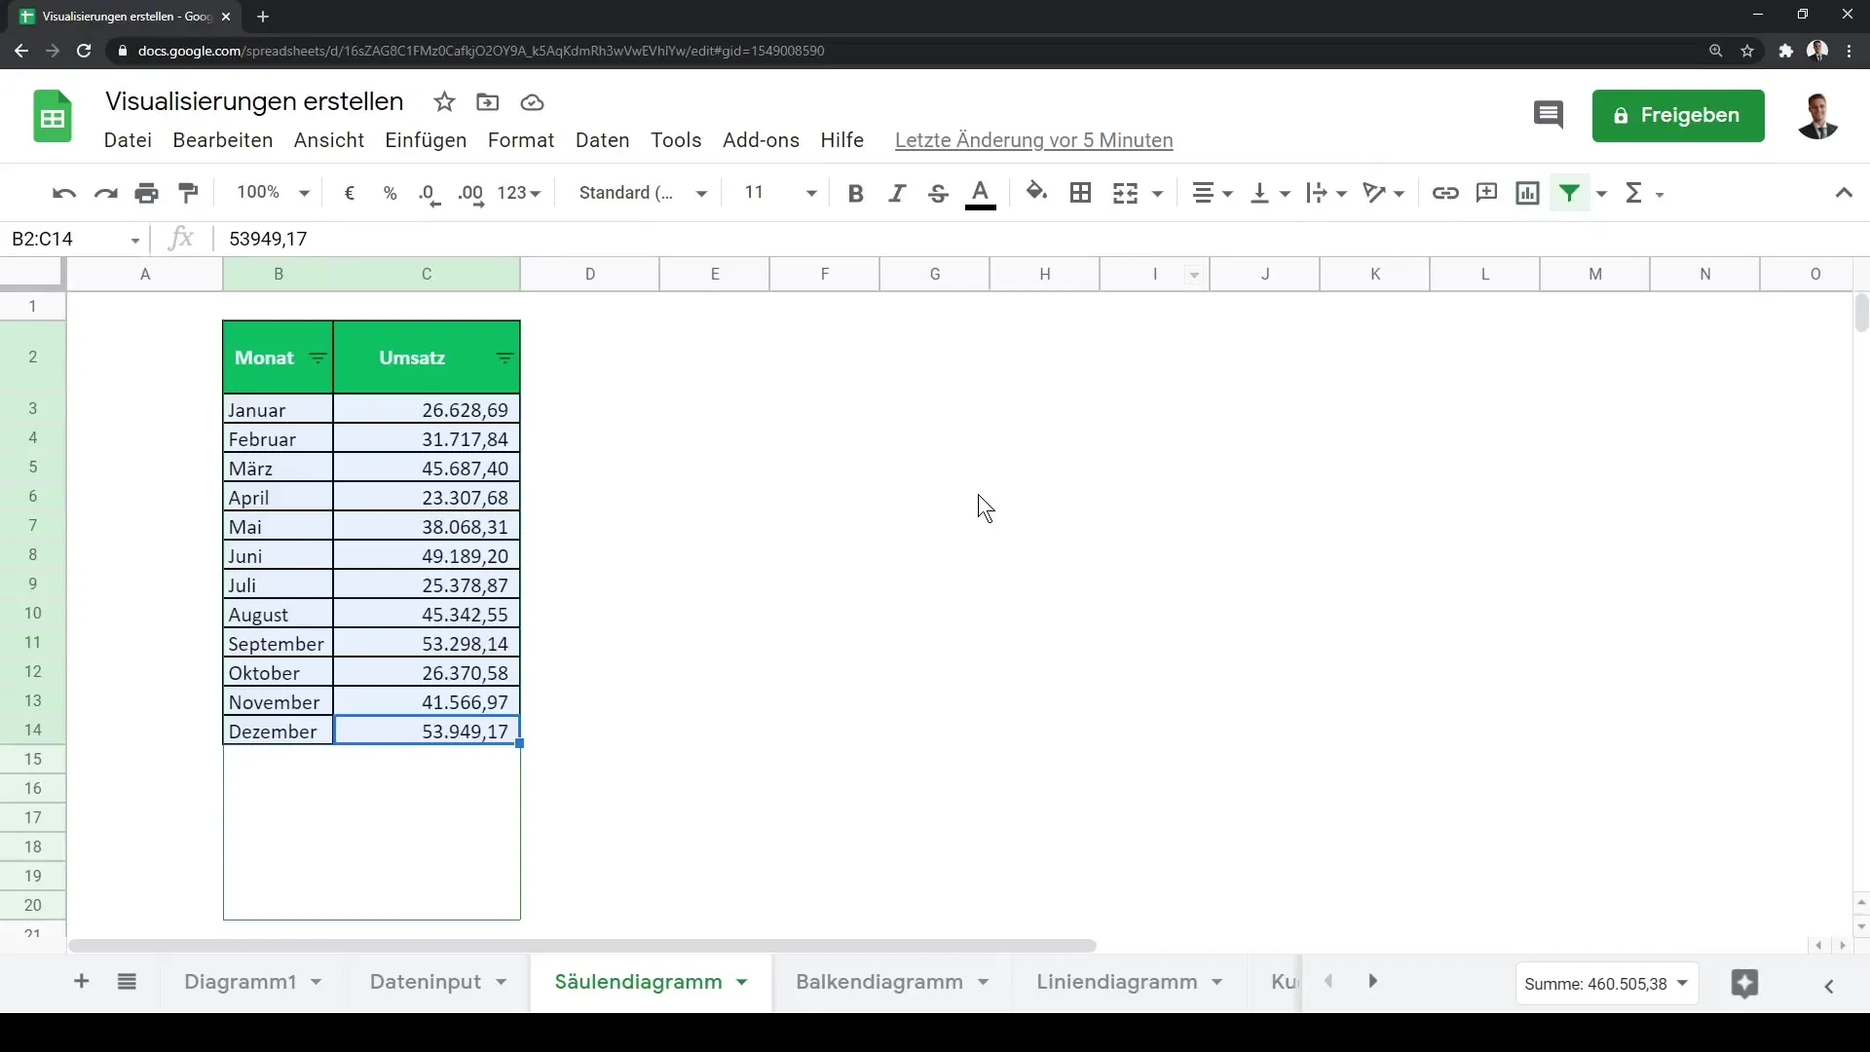Select the Balkendiagramm tab
The width and height of the screenshot is (1870, 1052).
pos(879,981)
